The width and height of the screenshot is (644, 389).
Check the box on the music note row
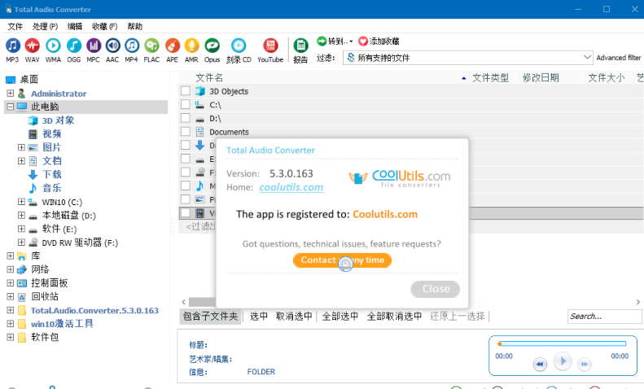coord(186,186)
